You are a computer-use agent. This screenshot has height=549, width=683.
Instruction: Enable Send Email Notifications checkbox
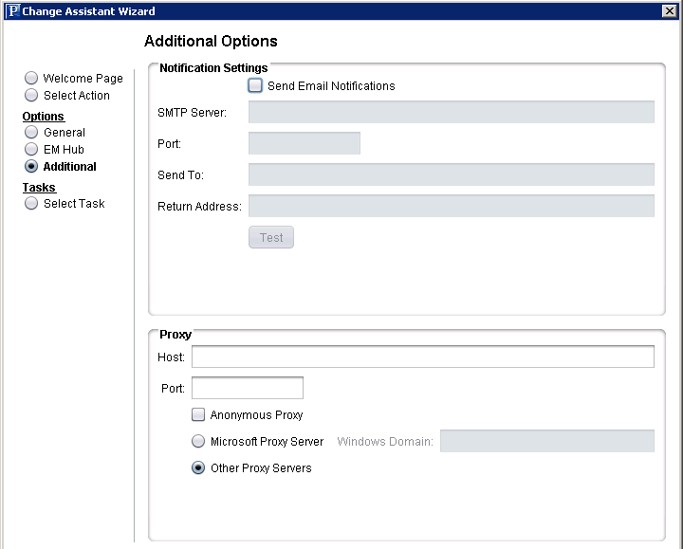click(255, 85)
